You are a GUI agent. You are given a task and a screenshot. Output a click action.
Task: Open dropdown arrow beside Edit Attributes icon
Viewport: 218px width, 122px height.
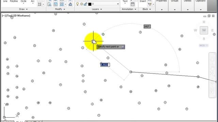click(x=153, y=4)
